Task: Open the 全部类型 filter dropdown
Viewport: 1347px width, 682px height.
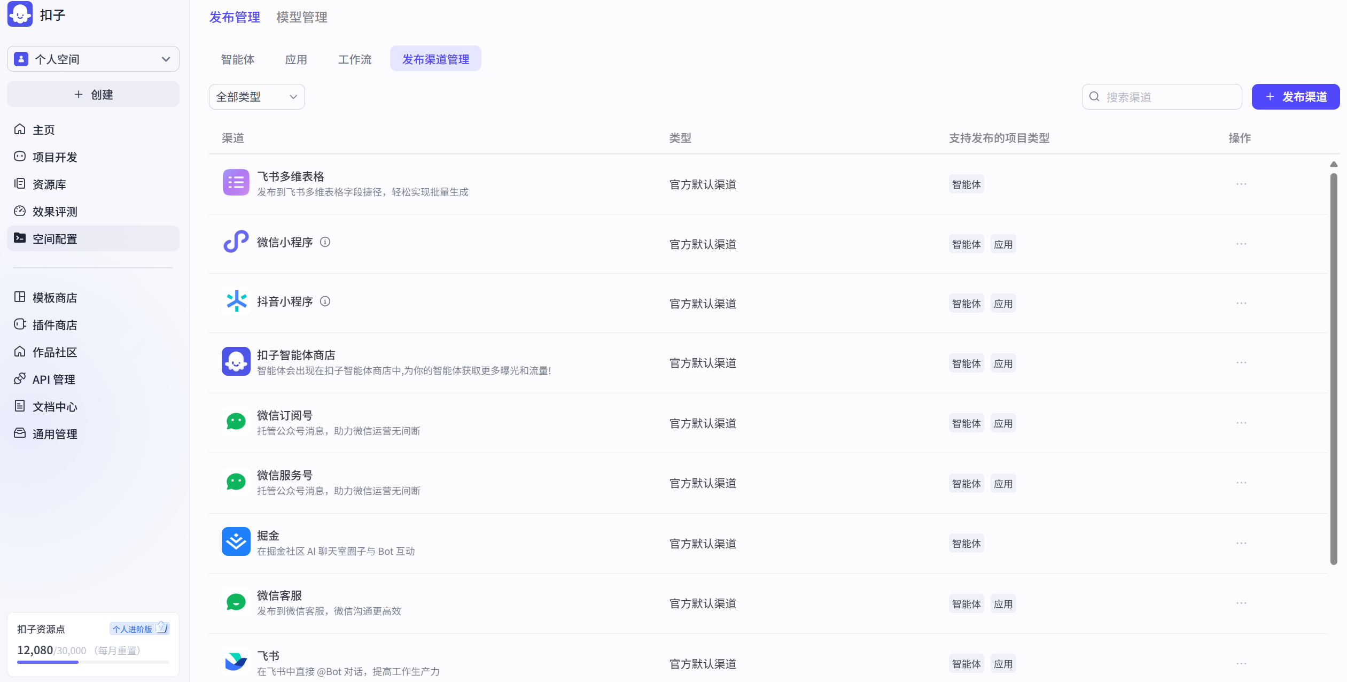Action: [256, 97]
